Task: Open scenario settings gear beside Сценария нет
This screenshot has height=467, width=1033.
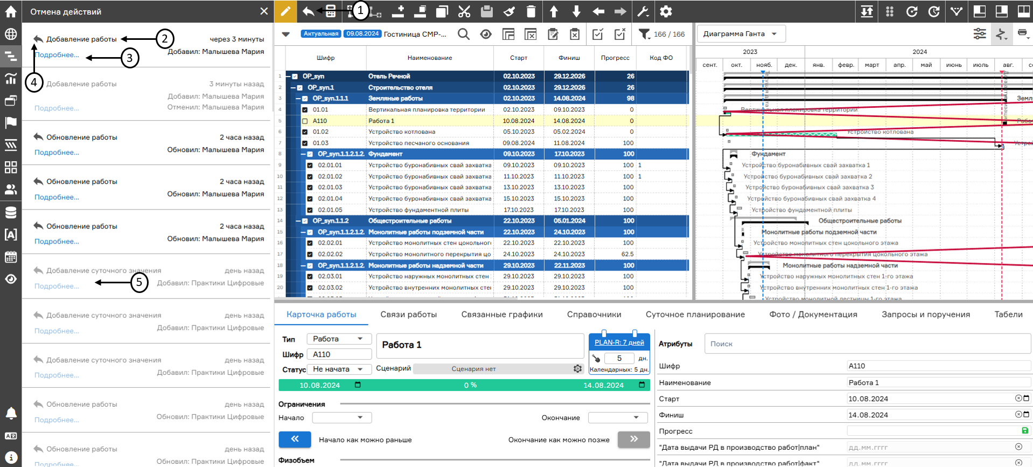Action: 577,369
